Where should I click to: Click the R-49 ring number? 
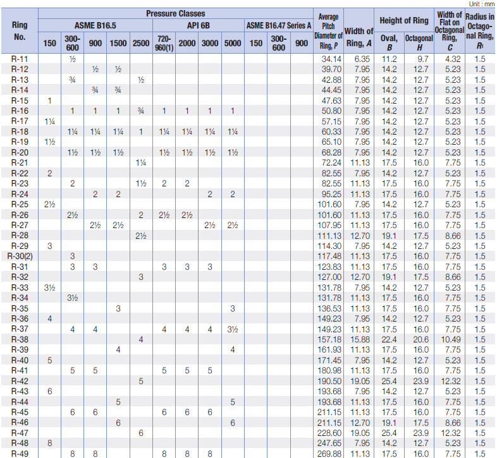pos(20,454)
